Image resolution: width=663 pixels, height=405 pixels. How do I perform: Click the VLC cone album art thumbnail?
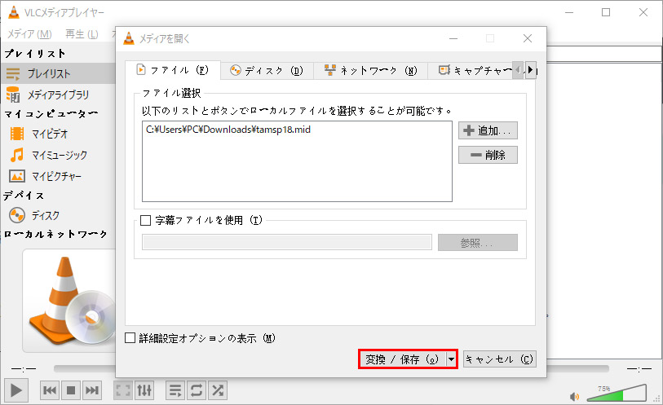(69, 300)
